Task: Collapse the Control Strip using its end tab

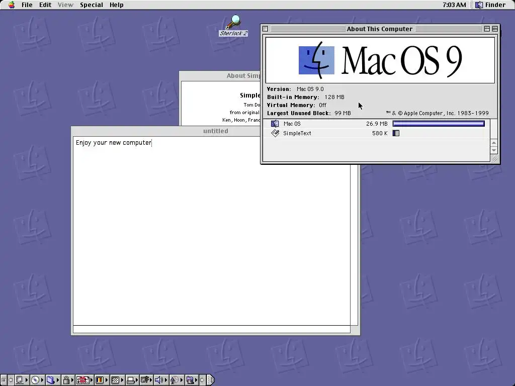Action: coord(211,380)
